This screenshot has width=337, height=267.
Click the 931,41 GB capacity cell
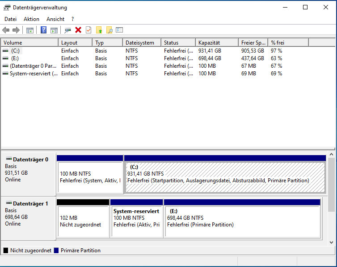pyautogui.click(x=210, y=51)
